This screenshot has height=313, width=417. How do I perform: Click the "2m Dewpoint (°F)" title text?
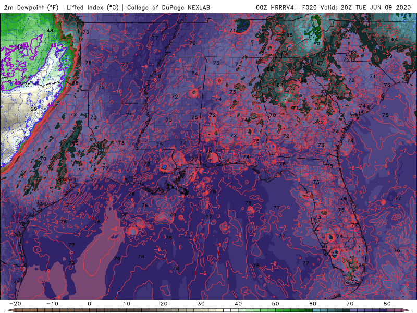pyautogui.click(x=31, y=7)
